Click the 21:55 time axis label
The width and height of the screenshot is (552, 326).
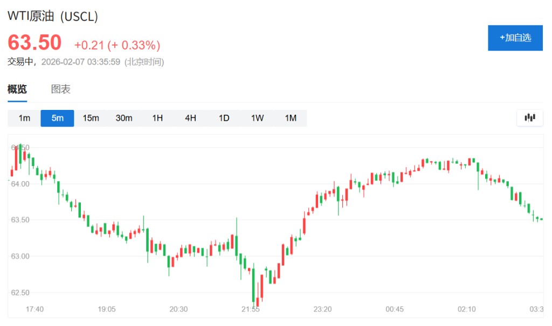[251, 309]
